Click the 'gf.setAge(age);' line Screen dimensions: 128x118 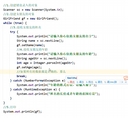click(29, 67)
